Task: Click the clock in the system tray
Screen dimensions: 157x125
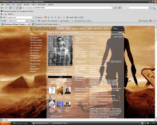Action: pos(154,123)
